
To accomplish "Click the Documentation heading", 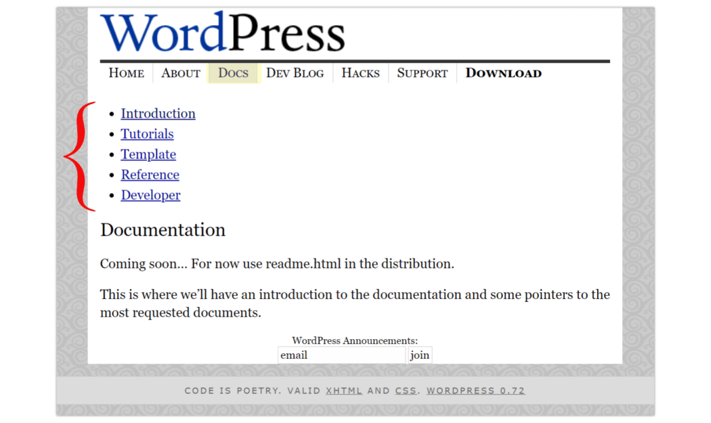I will (163, 230).
